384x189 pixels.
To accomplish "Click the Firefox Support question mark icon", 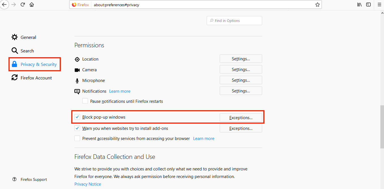I will (x=14, y=179).
